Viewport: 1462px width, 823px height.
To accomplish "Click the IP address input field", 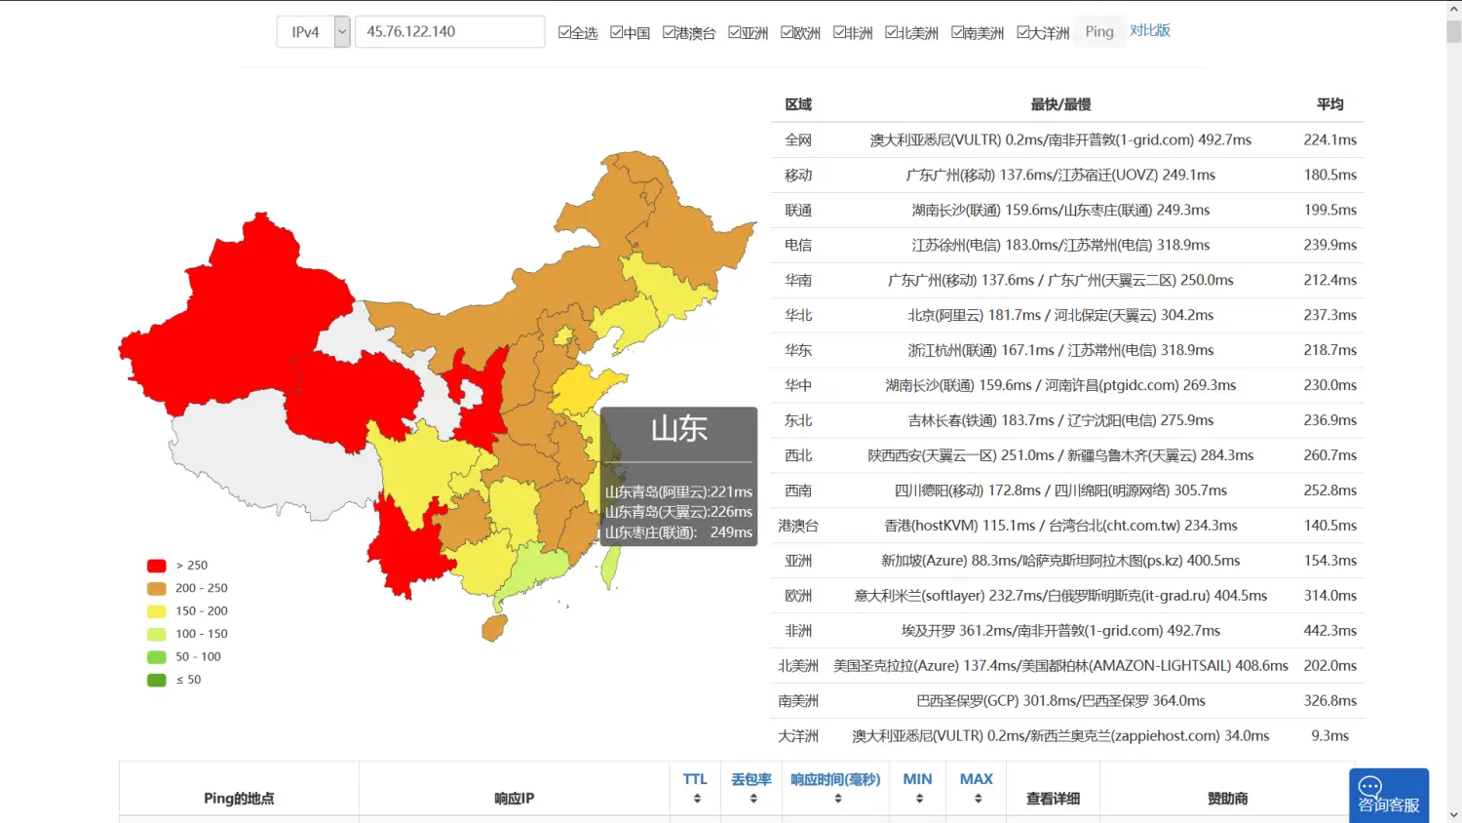I will tap(449, 32).
